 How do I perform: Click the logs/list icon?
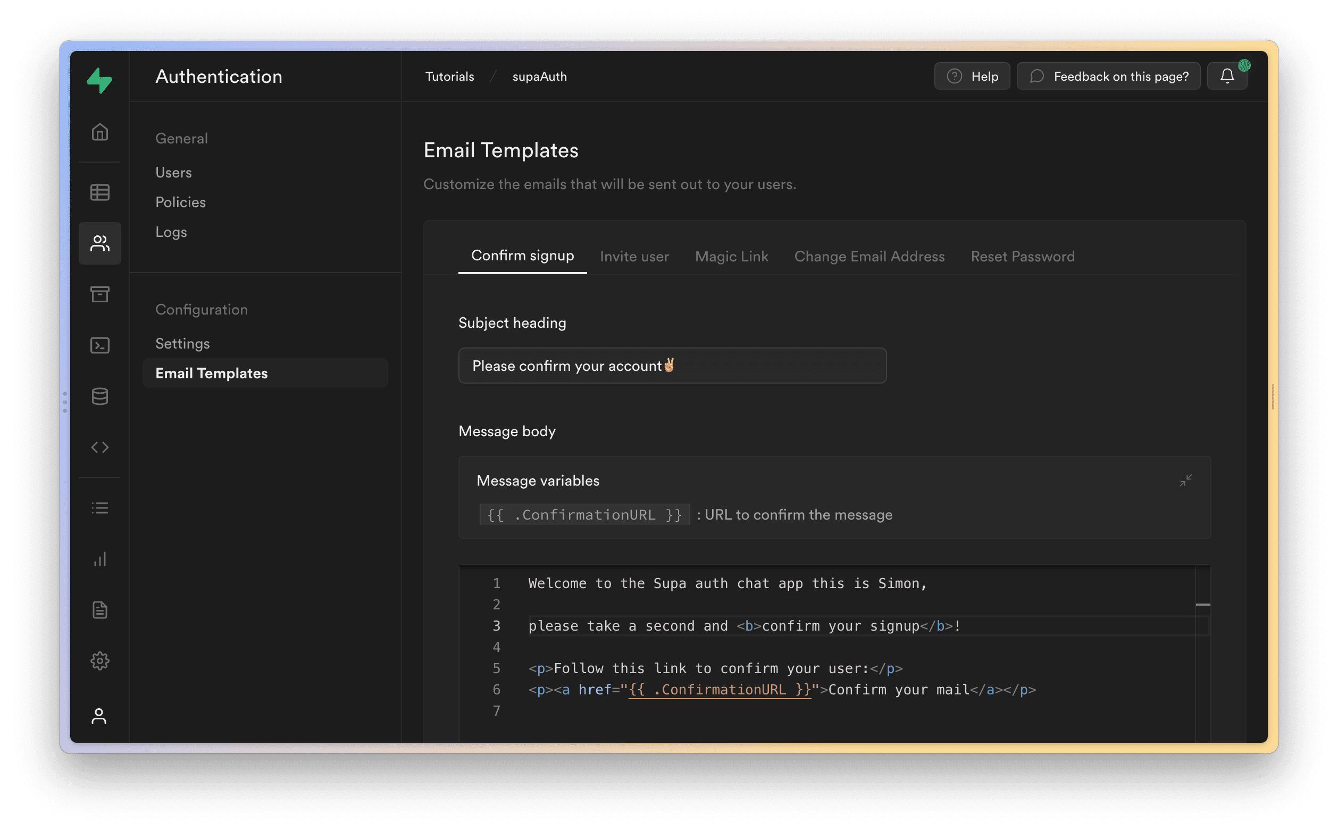click(x=100, y=508)
